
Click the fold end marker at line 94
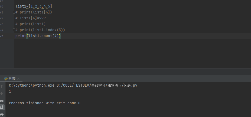[14, 30]
